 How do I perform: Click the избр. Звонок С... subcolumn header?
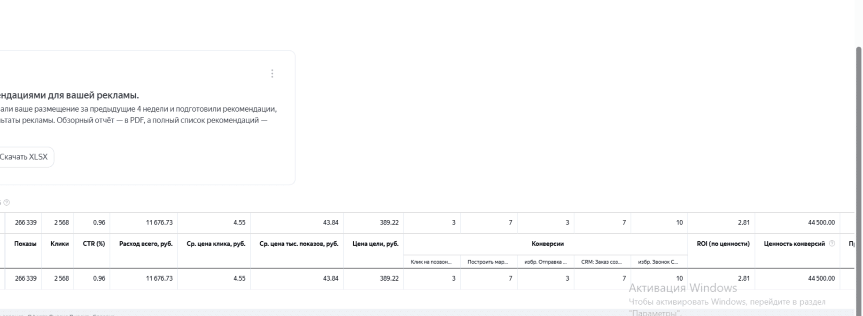pos(658,262)
